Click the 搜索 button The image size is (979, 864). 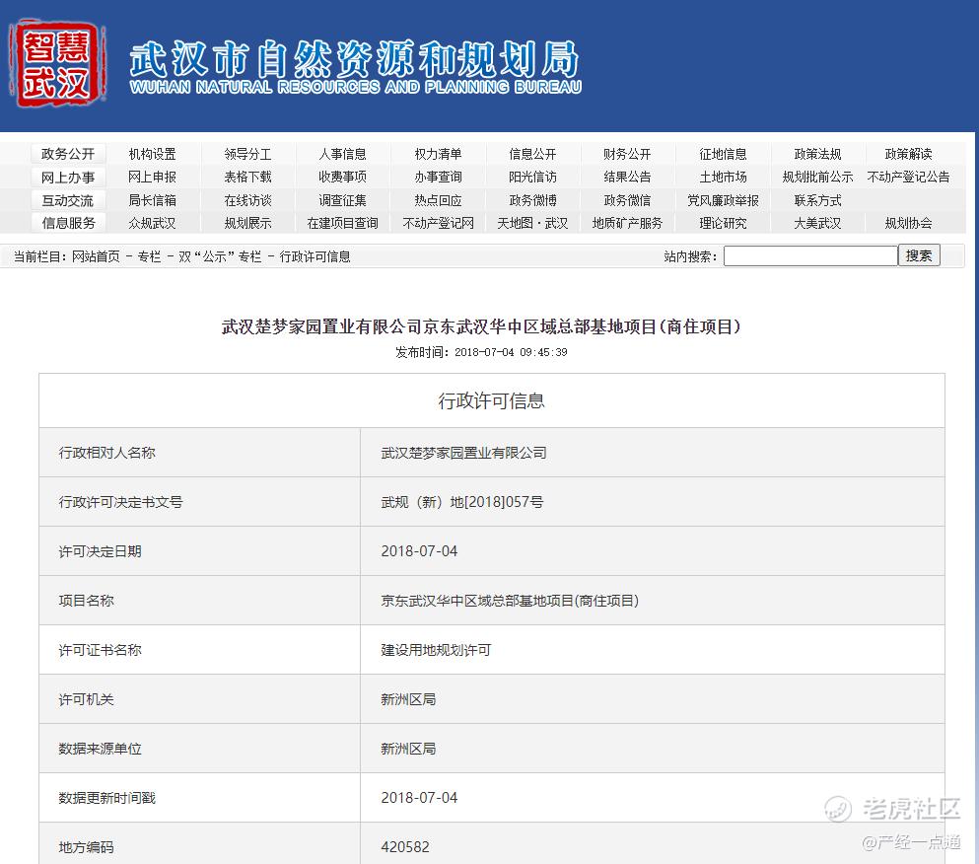(919, 255)
